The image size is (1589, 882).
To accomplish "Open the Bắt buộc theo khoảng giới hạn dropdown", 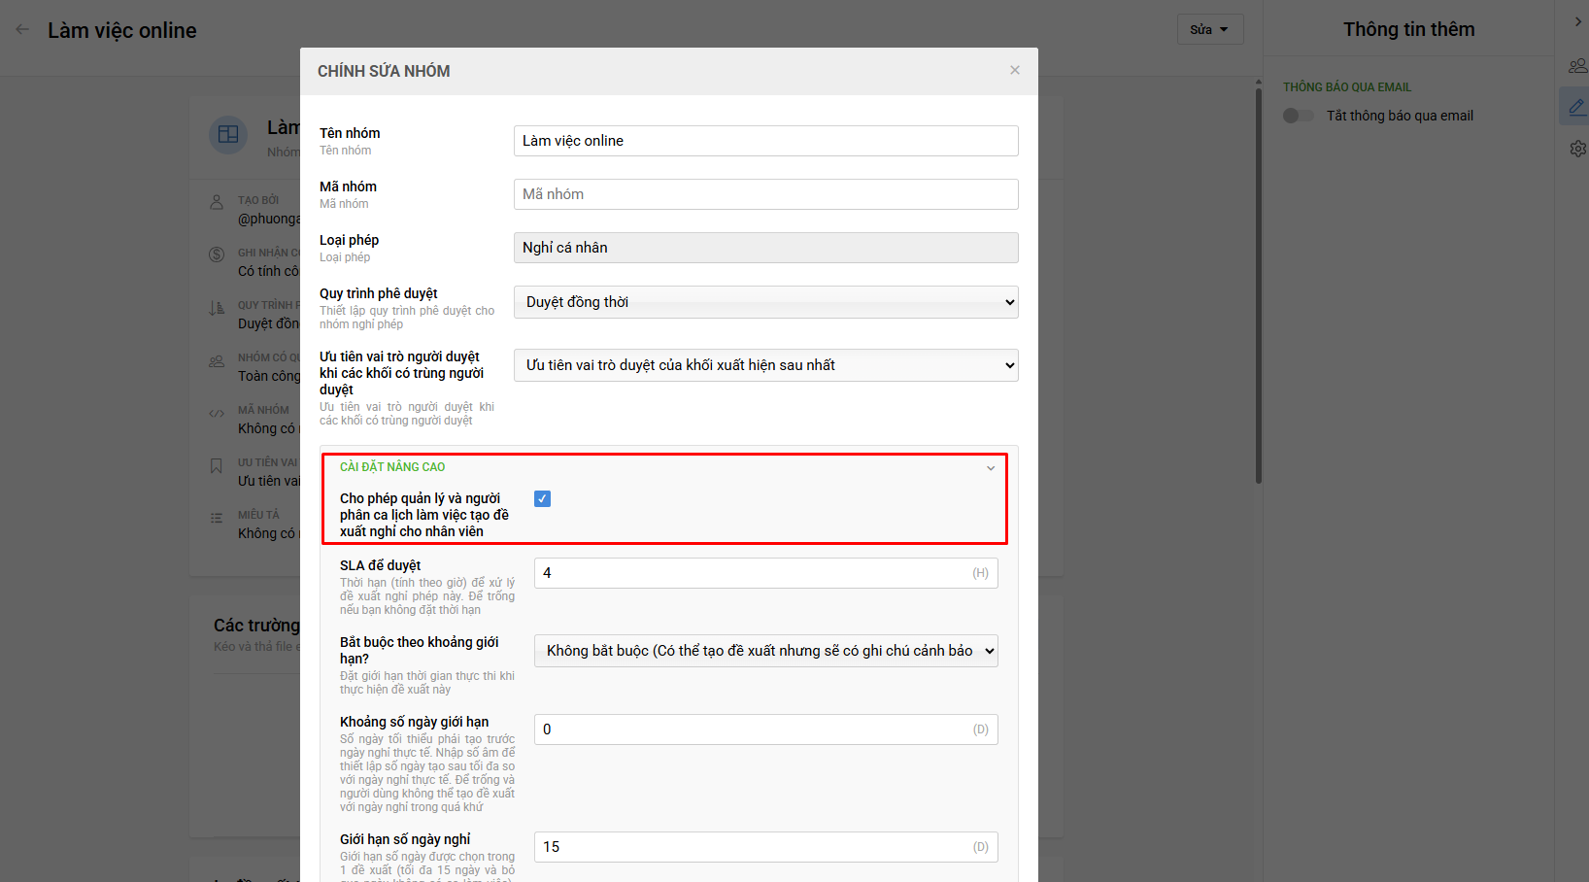I will click(765, 651).
